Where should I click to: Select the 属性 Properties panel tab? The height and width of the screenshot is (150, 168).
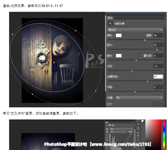(x=110, y=18)
